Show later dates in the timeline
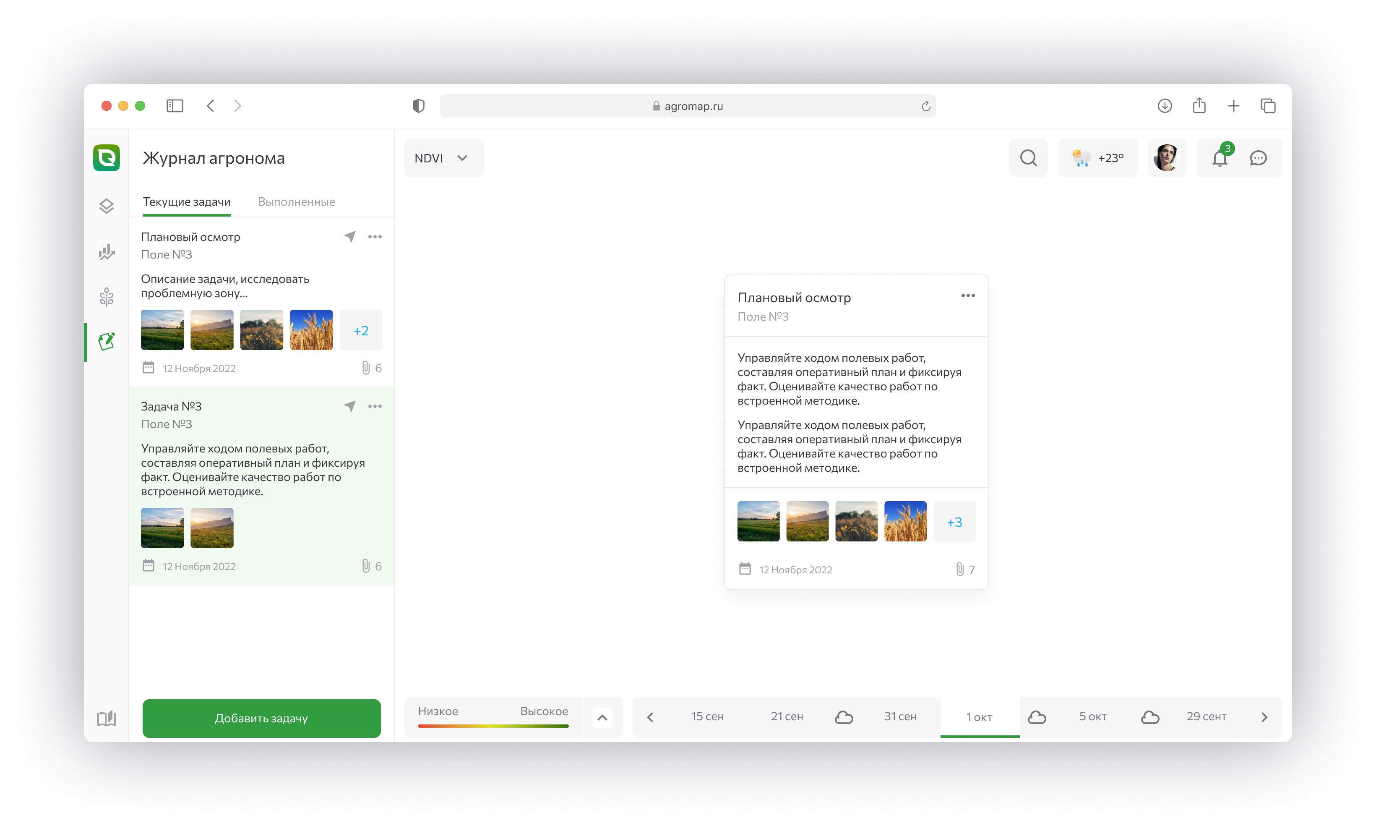 [1264, 717]
